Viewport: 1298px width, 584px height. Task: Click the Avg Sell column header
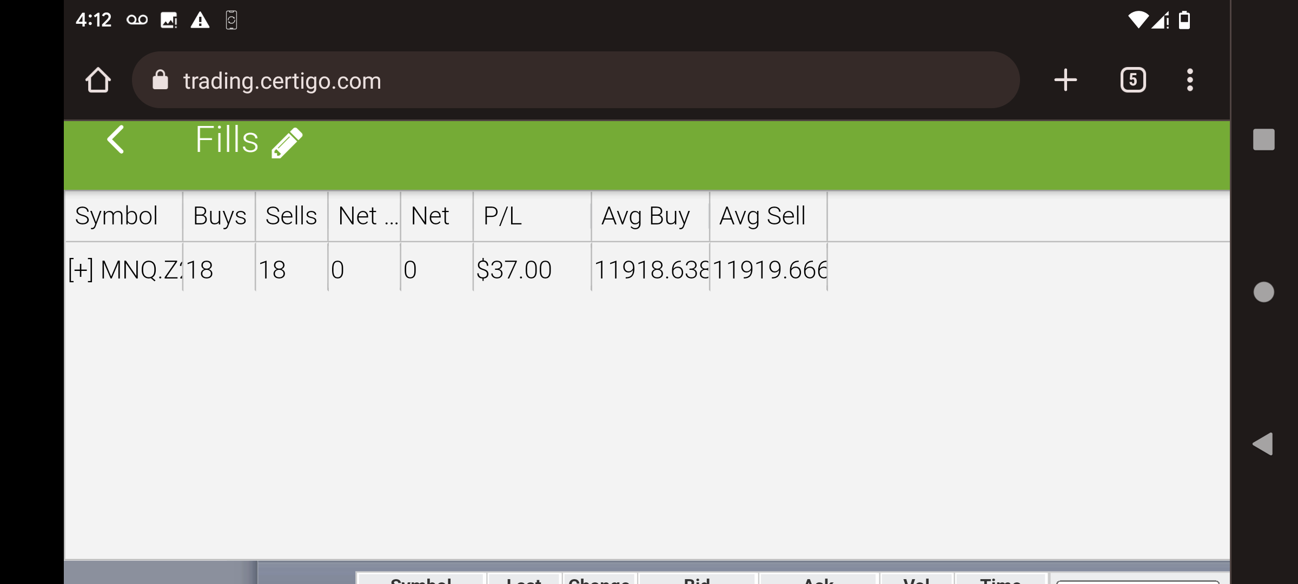(769, 216)
